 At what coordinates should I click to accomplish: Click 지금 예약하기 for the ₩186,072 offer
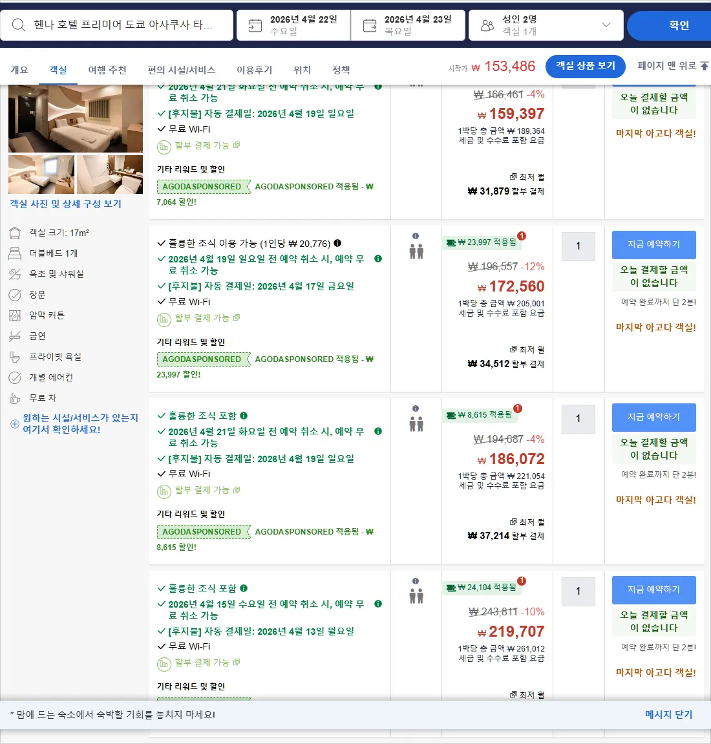tap(653, 418)
